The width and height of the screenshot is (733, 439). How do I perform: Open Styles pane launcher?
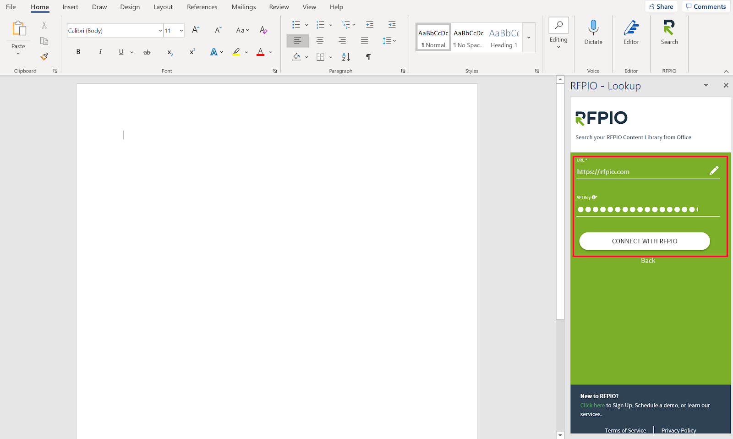click(x=537, y=71)
